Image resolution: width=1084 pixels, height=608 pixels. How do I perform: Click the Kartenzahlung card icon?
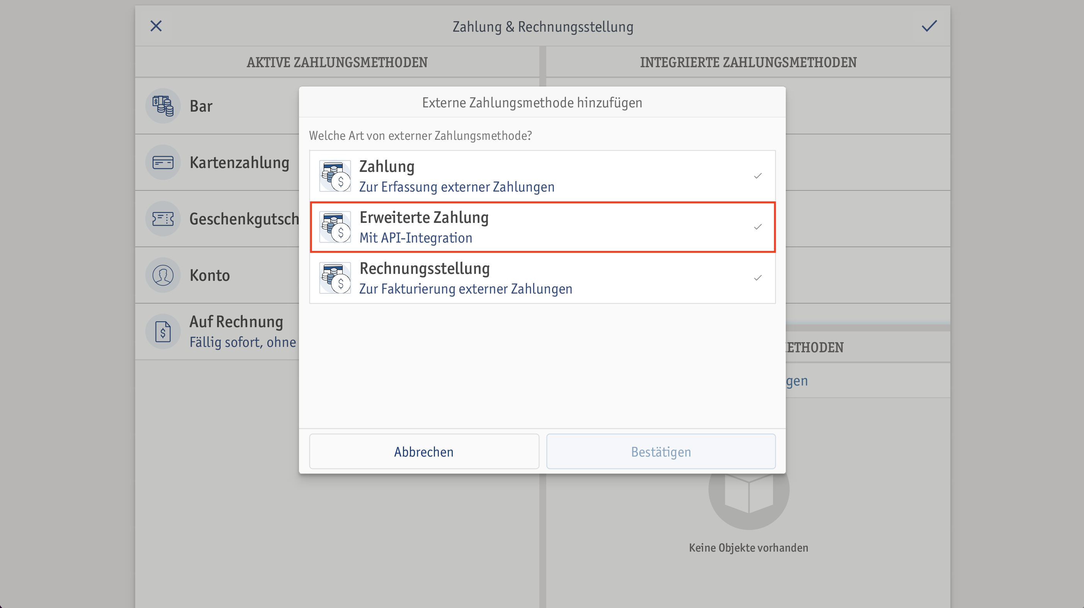(163, 162)
